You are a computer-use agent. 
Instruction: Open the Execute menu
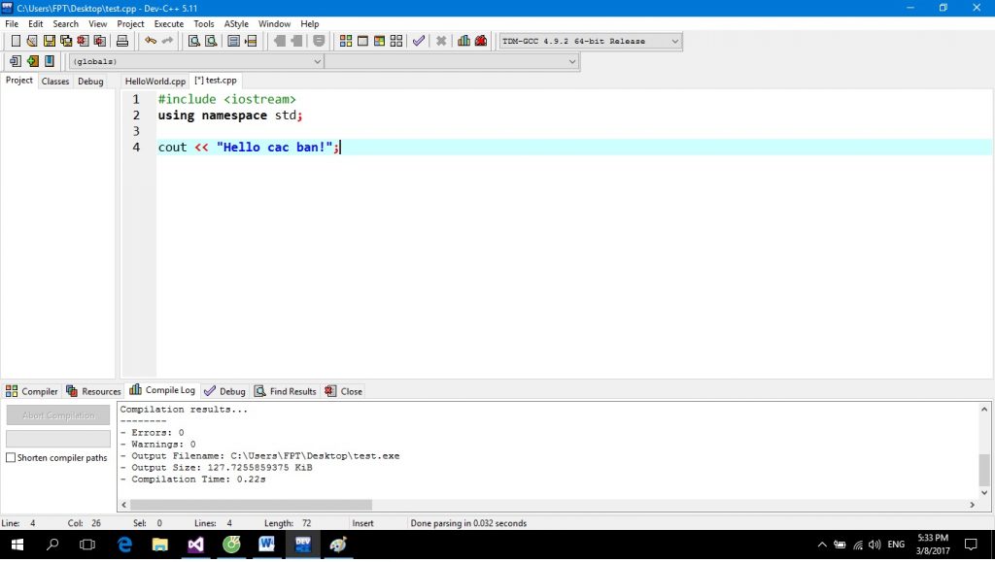pyautogui.click(x=168, y=23)
